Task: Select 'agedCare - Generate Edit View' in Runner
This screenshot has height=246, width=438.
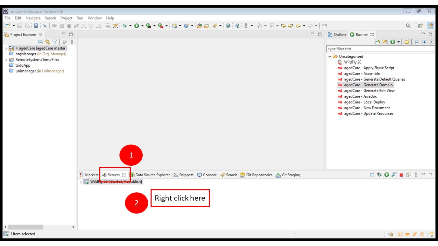Action: [x=366, y=91]
